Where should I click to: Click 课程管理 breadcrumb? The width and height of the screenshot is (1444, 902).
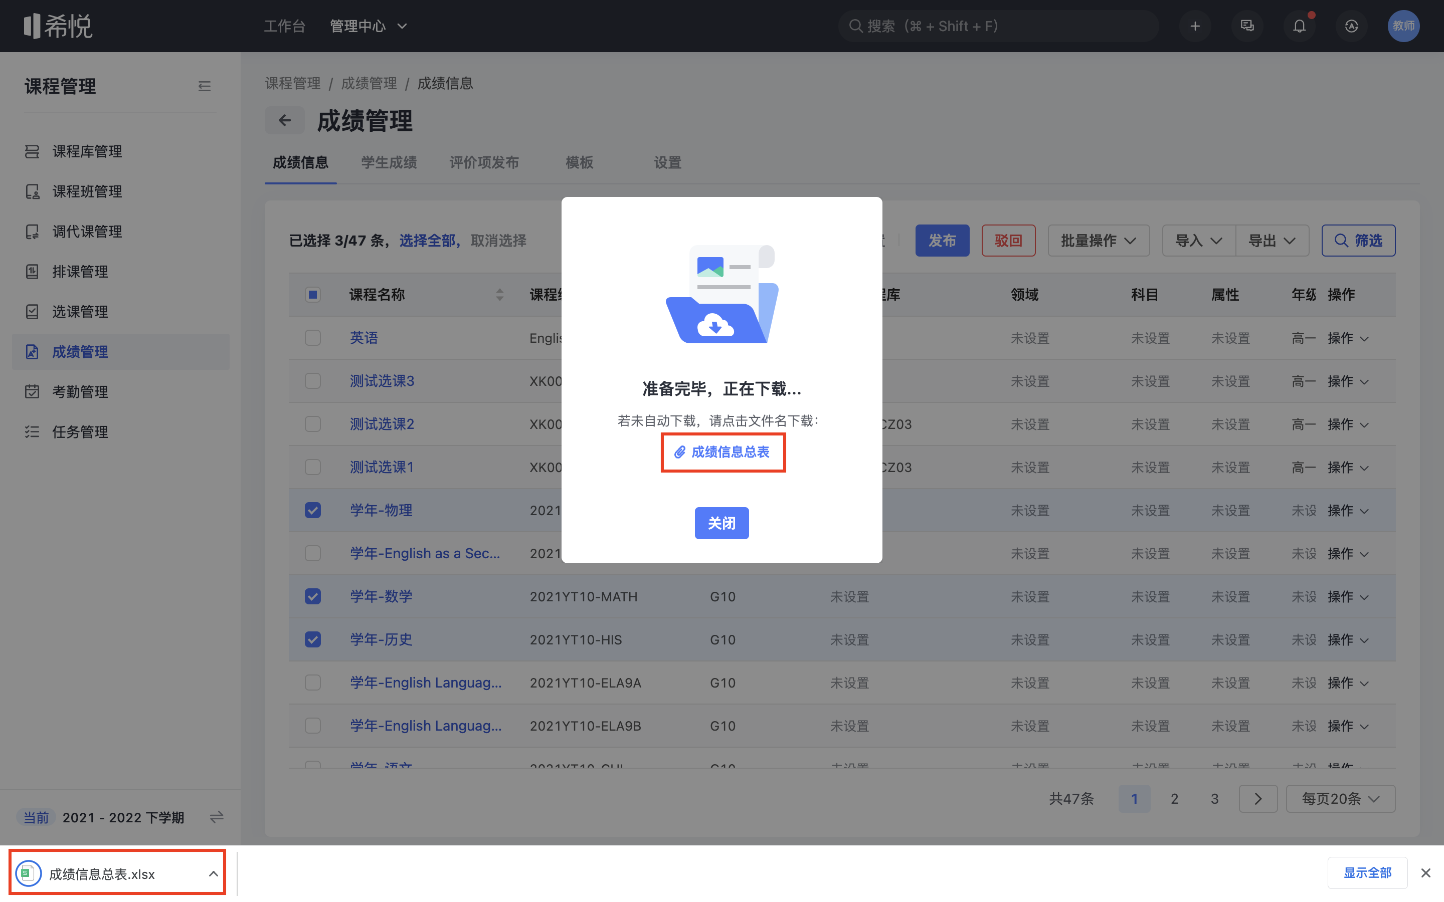tap(292, 84)
